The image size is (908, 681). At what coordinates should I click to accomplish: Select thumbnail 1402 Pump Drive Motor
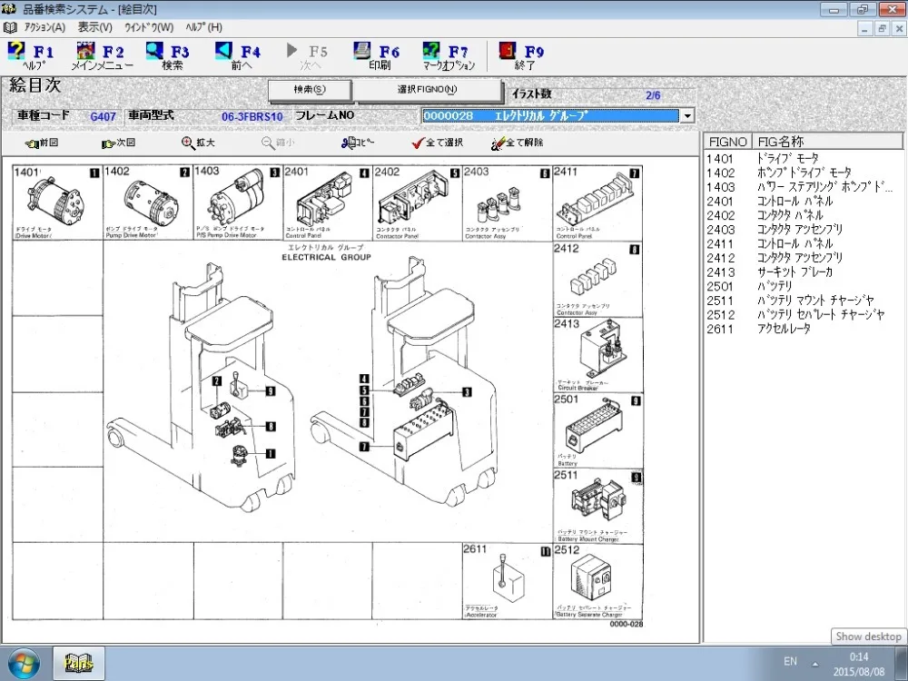click(x=148, y=202)
